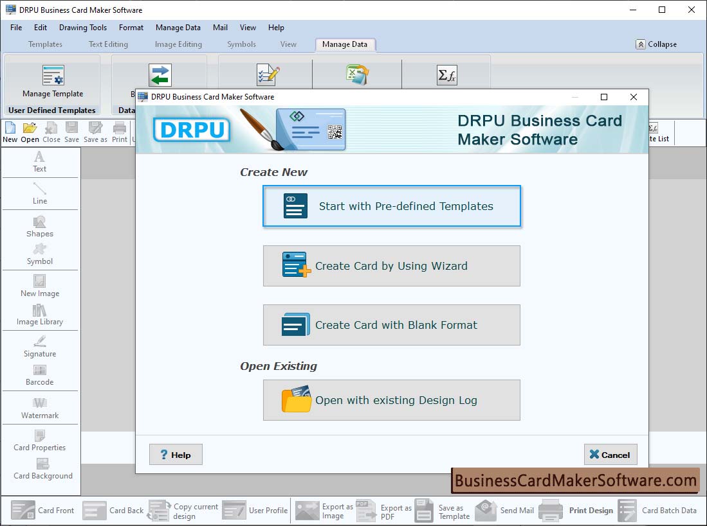The image size is (707, 526).
Task: Switch to Symbols ribbon tab
Action: pyautogui.click(x=241, y=44)
